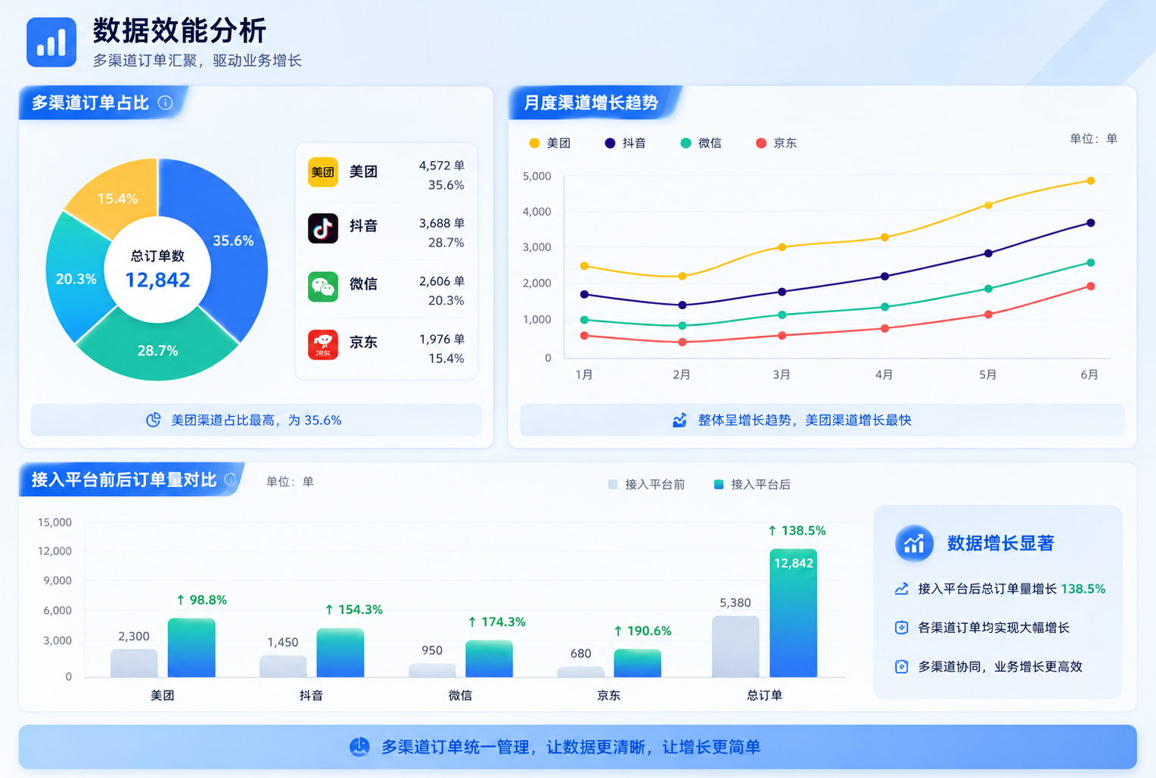Click the 接入平台后总订单量增长 138.5% line
The width and height of the screenshot is (1156, 778).
[x=1000, y=589]
